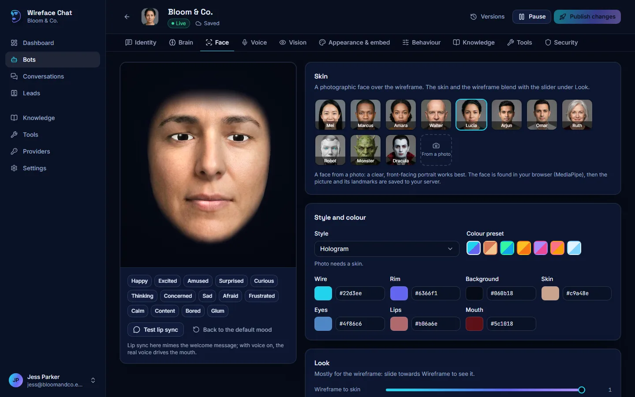635x397 pixels.
Task: Open Conversations in the sidebar
Action: point(52,76)
